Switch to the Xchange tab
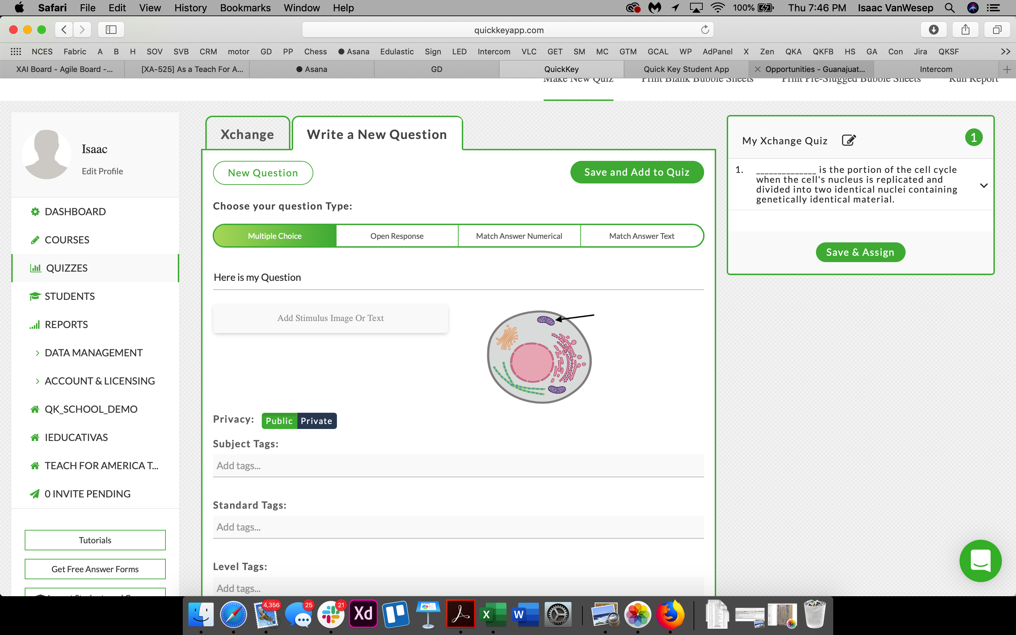The image size is (1016, 635). [x=247, y=134]
